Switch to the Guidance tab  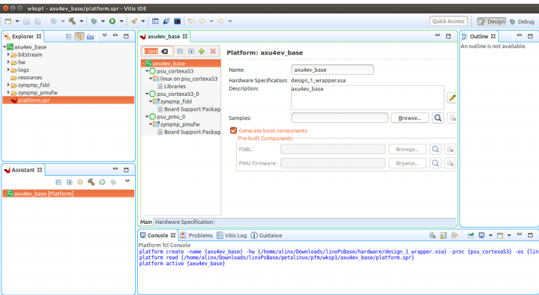267,235
